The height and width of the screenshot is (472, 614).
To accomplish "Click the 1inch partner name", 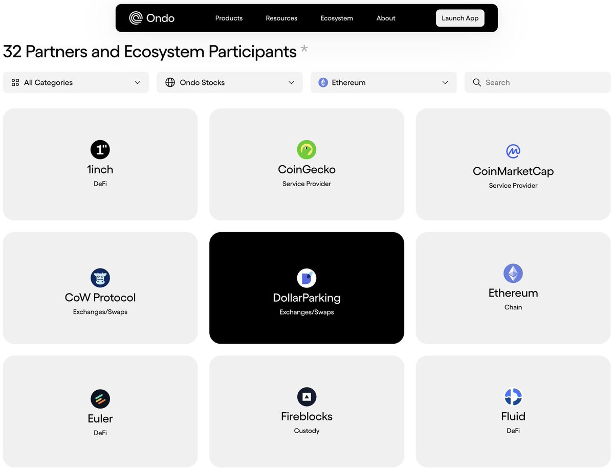I will (100, 169).
